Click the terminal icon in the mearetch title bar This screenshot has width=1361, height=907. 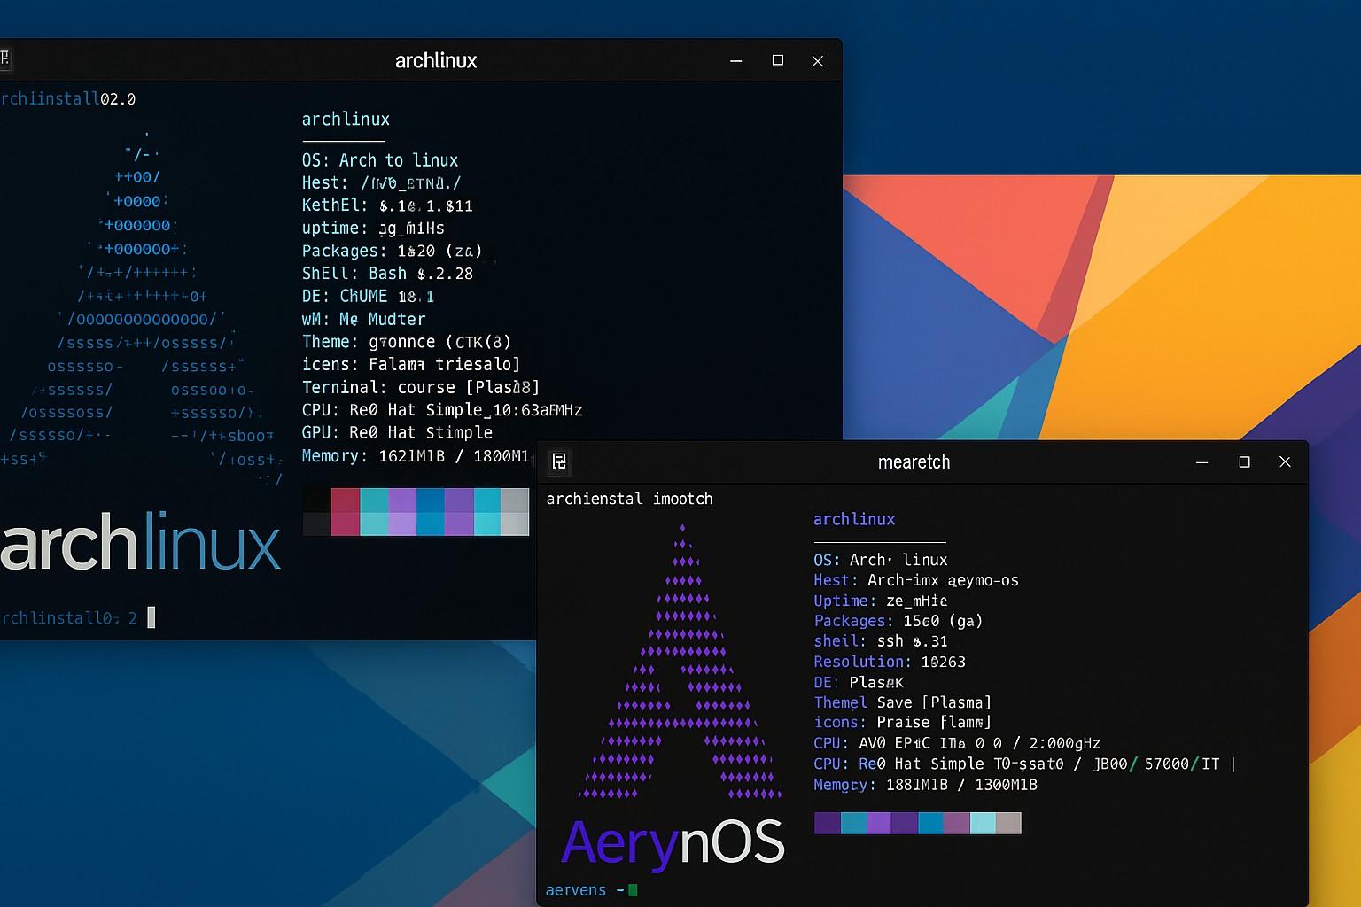point(559,461)
